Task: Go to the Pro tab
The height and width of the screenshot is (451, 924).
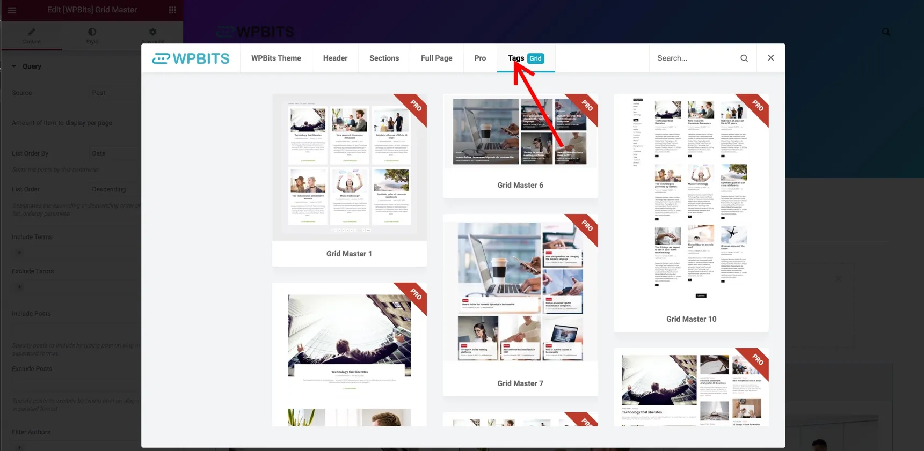Action: coord(480,58)
